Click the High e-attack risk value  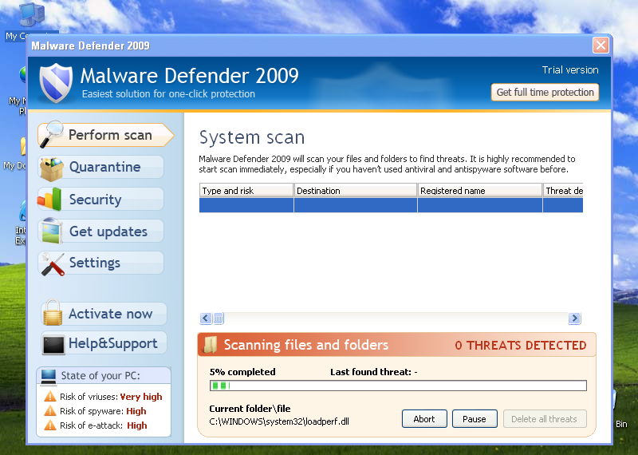[137, 425]
